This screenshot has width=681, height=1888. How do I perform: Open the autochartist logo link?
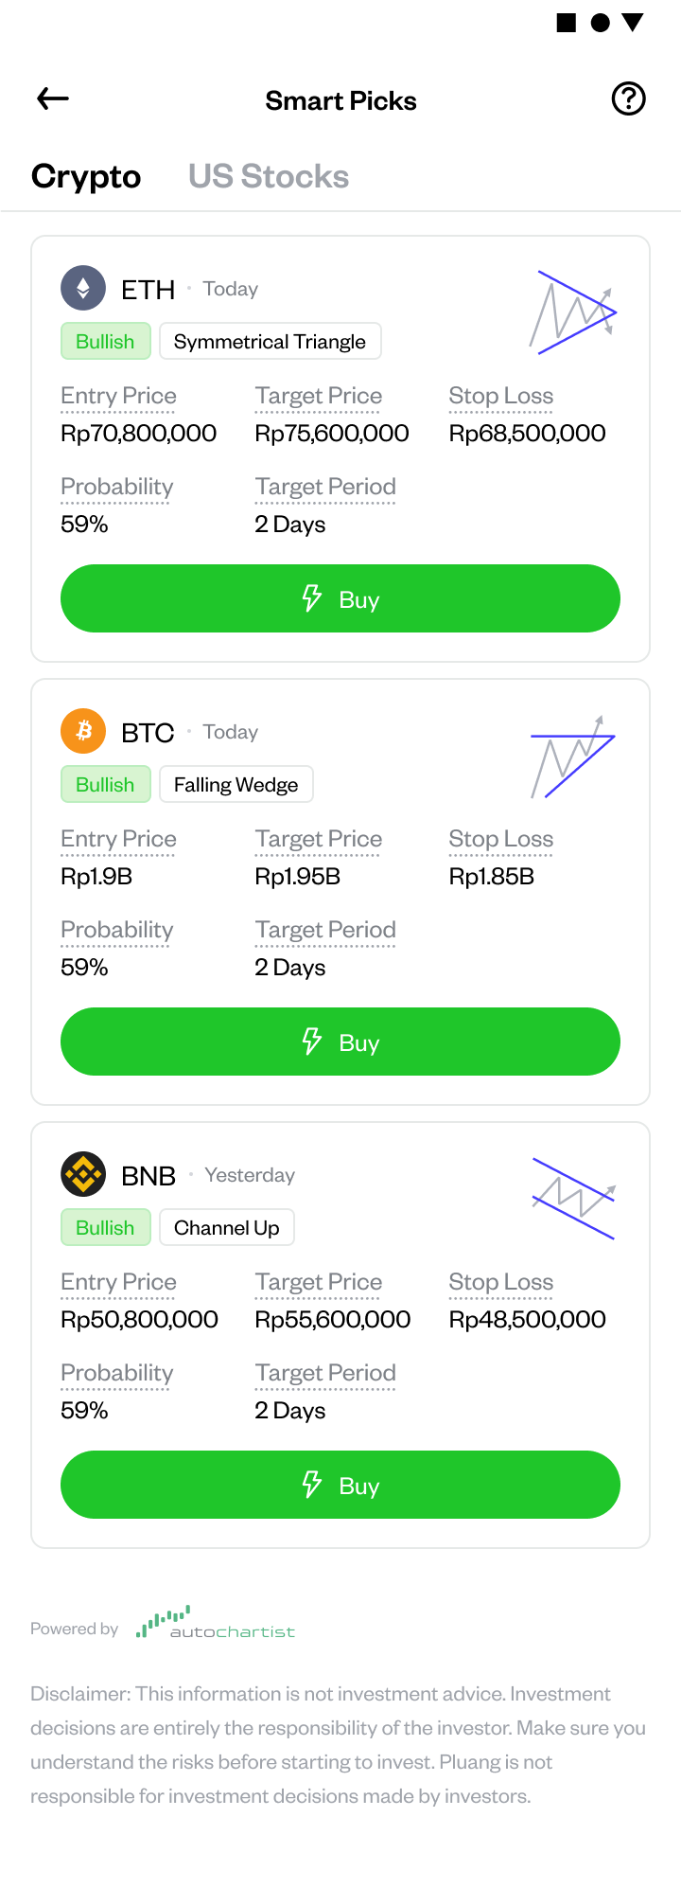217,1622
